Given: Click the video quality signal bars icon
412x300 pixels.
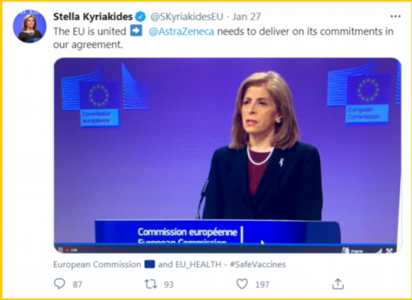Looking at the screenshot, I should tap(378, 251).
